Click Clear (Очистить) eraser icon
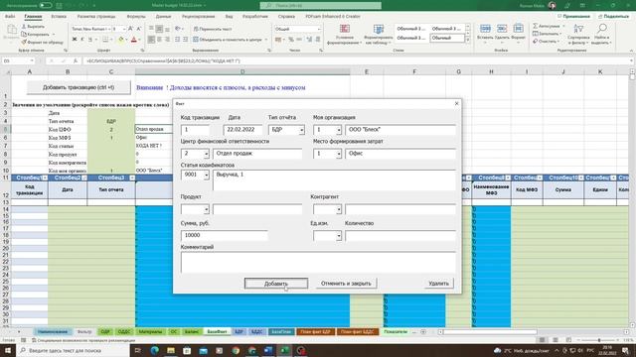The height and width of the screenshot is (357, 636). pos(536,42)
